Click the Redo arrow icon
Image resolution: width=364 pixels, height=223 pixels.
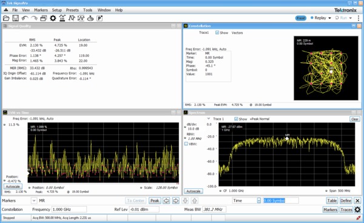click(34, 18)
